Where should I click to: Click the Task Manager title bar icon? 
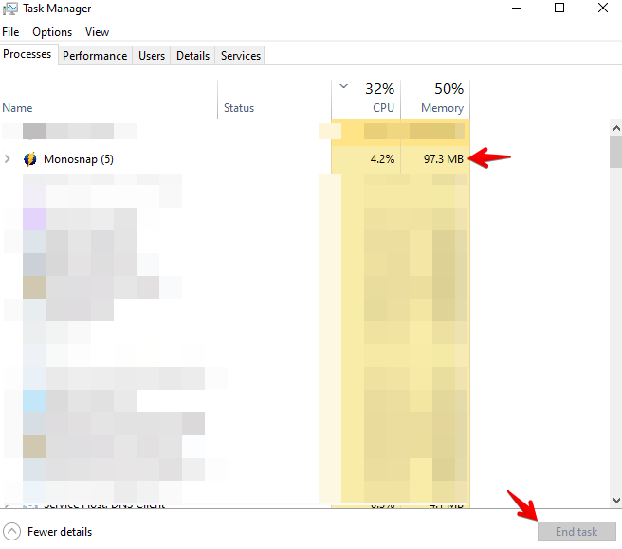click(10, 9)
